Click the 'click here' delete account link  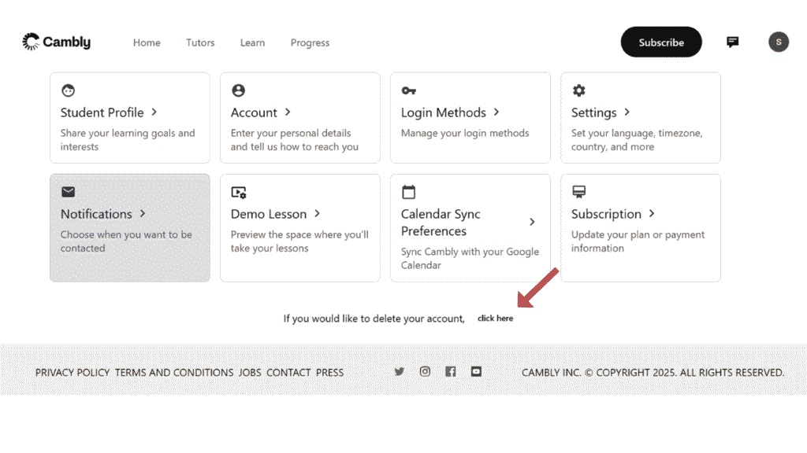tap(495, 319)
